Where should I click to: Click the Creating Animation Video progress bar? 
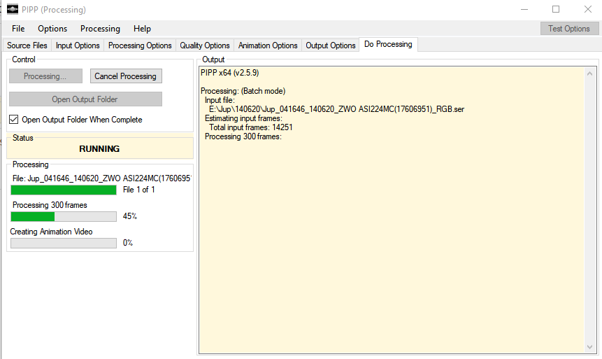[64, 243]
